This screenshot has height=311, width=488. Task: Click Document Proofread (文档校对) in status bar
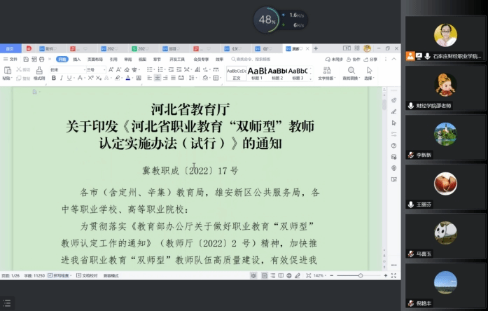87,275
